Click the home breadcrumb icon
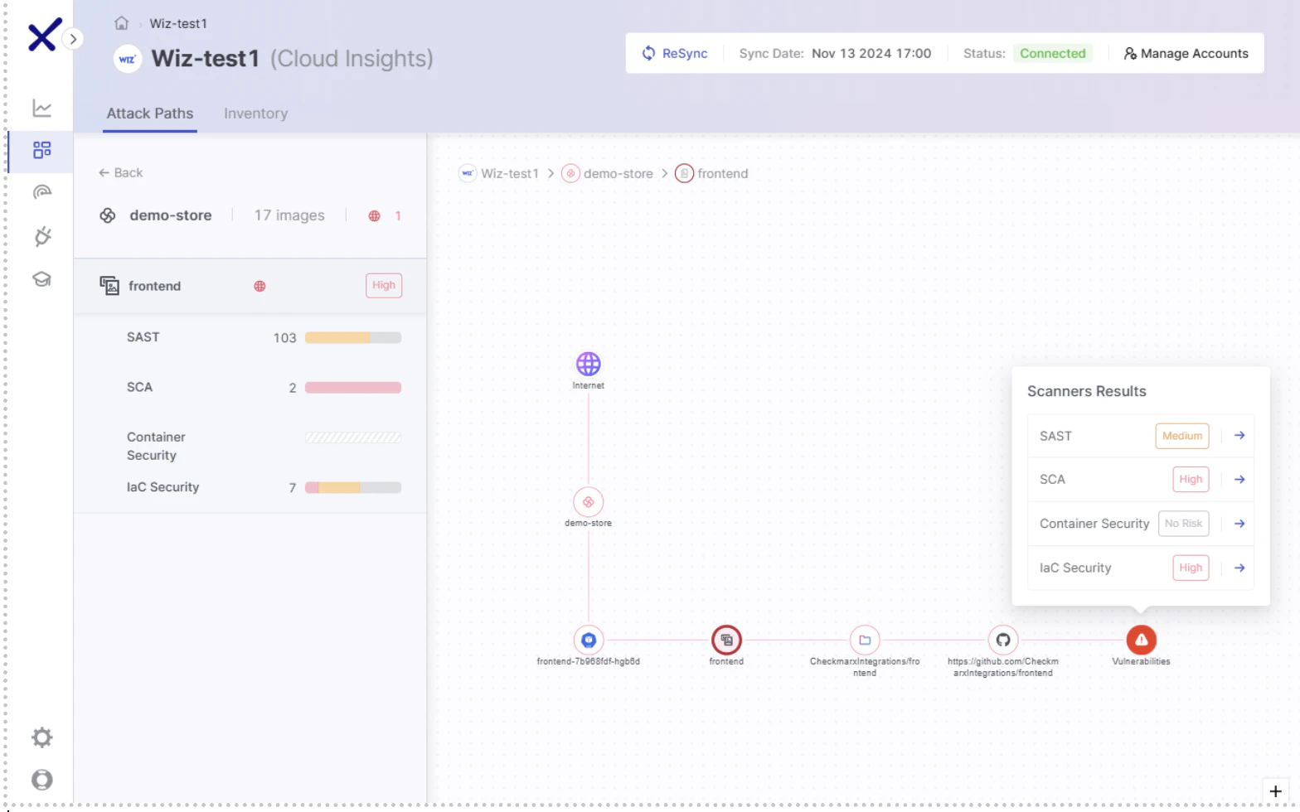 122,23
